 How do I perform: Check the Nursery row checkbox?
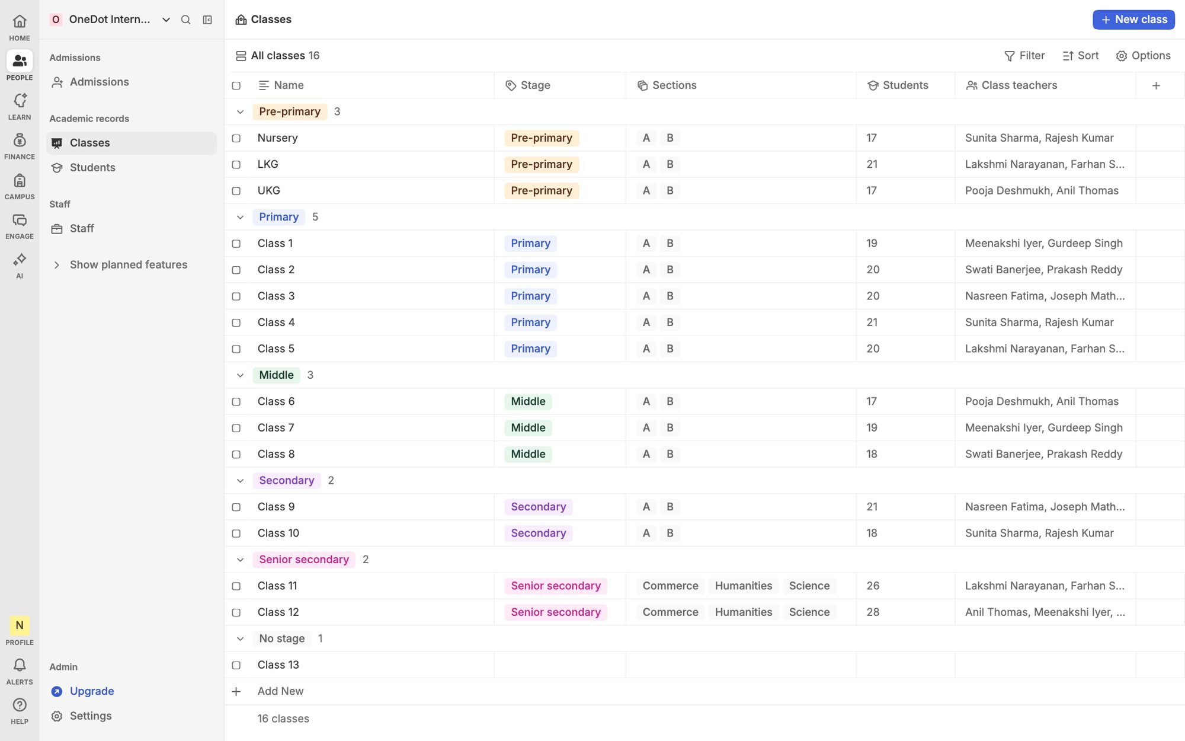point(236,138)
